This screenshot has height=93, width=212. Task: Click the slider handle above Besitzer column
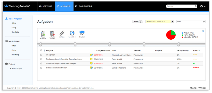point(144,44)
